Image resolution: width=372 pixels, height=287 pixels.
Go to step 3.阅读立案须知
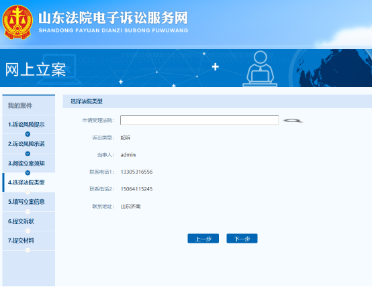point(29,164)
